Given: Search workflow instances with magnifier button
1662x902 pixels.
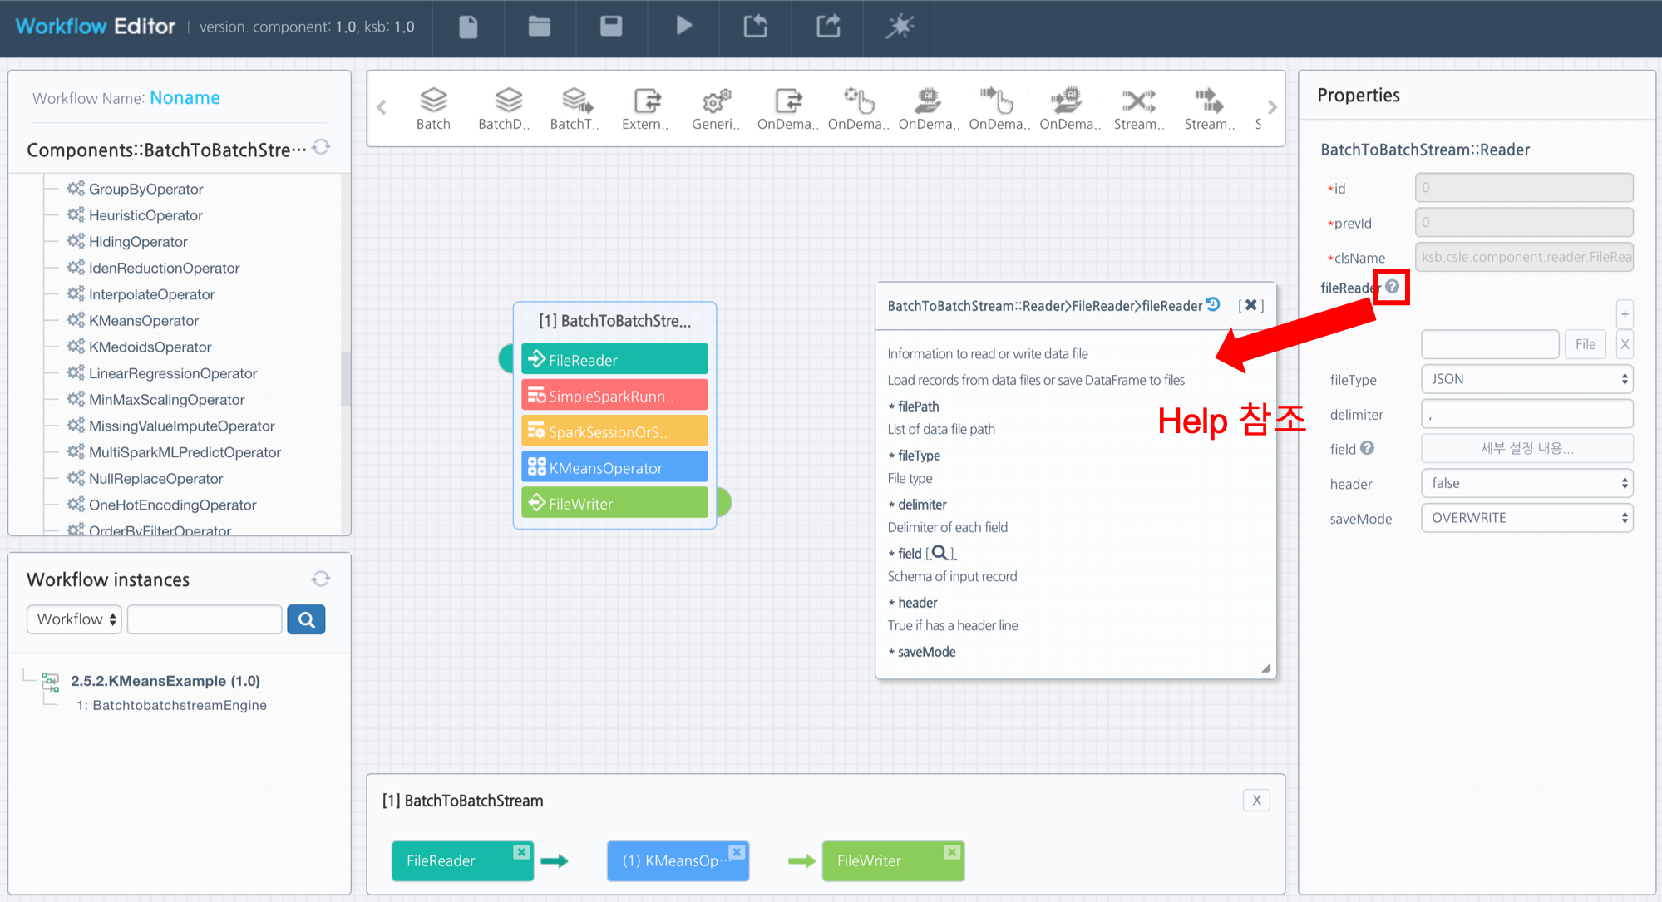Looking at the screenshot, I should [306, 619].
